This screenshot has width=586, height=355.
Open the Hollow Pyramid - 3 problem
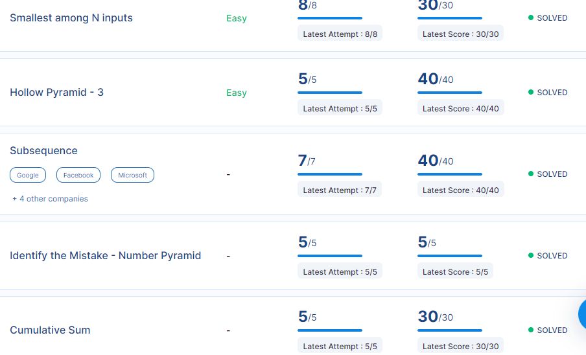tap(56, 93)
